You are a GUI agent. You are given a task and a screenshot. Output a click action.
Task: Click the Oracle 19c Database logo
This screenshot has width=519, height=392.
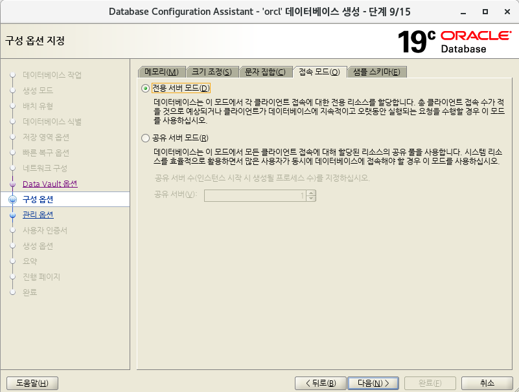coord(454,41)
